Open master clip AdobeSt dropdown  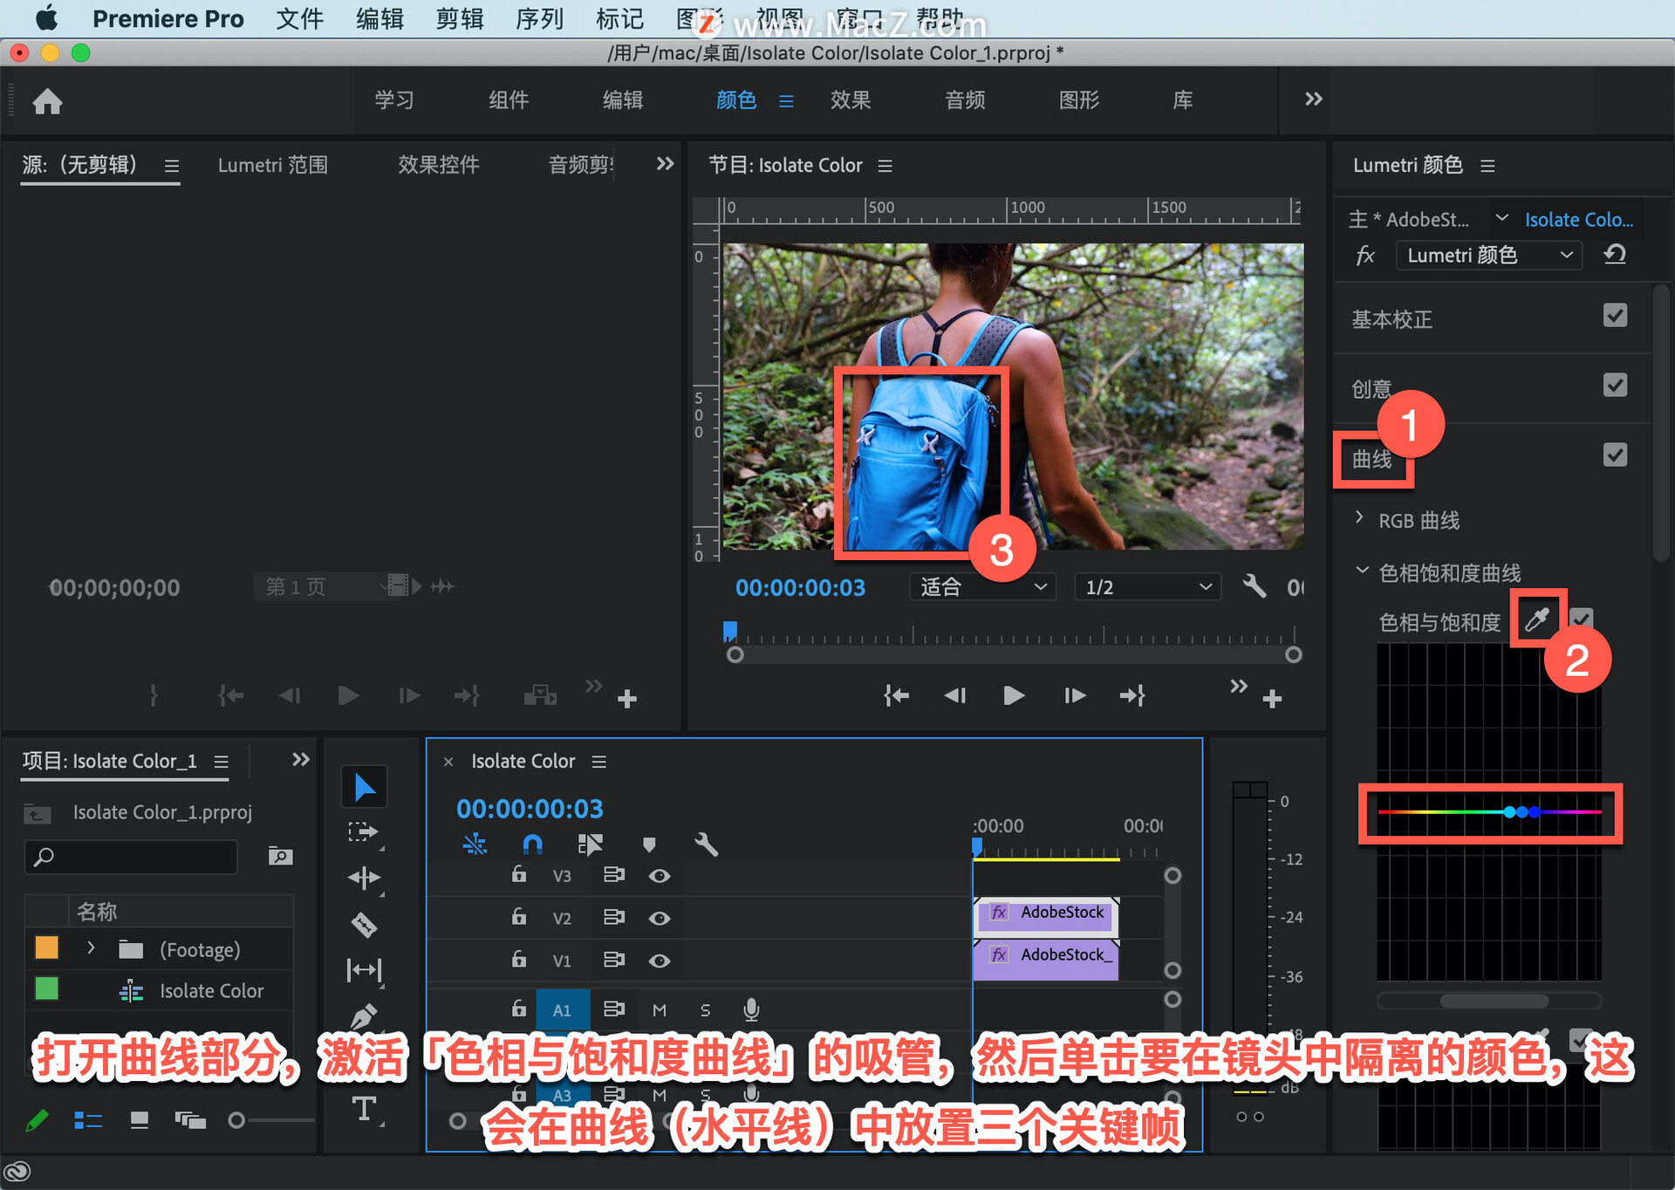(x=1501, y=217)
